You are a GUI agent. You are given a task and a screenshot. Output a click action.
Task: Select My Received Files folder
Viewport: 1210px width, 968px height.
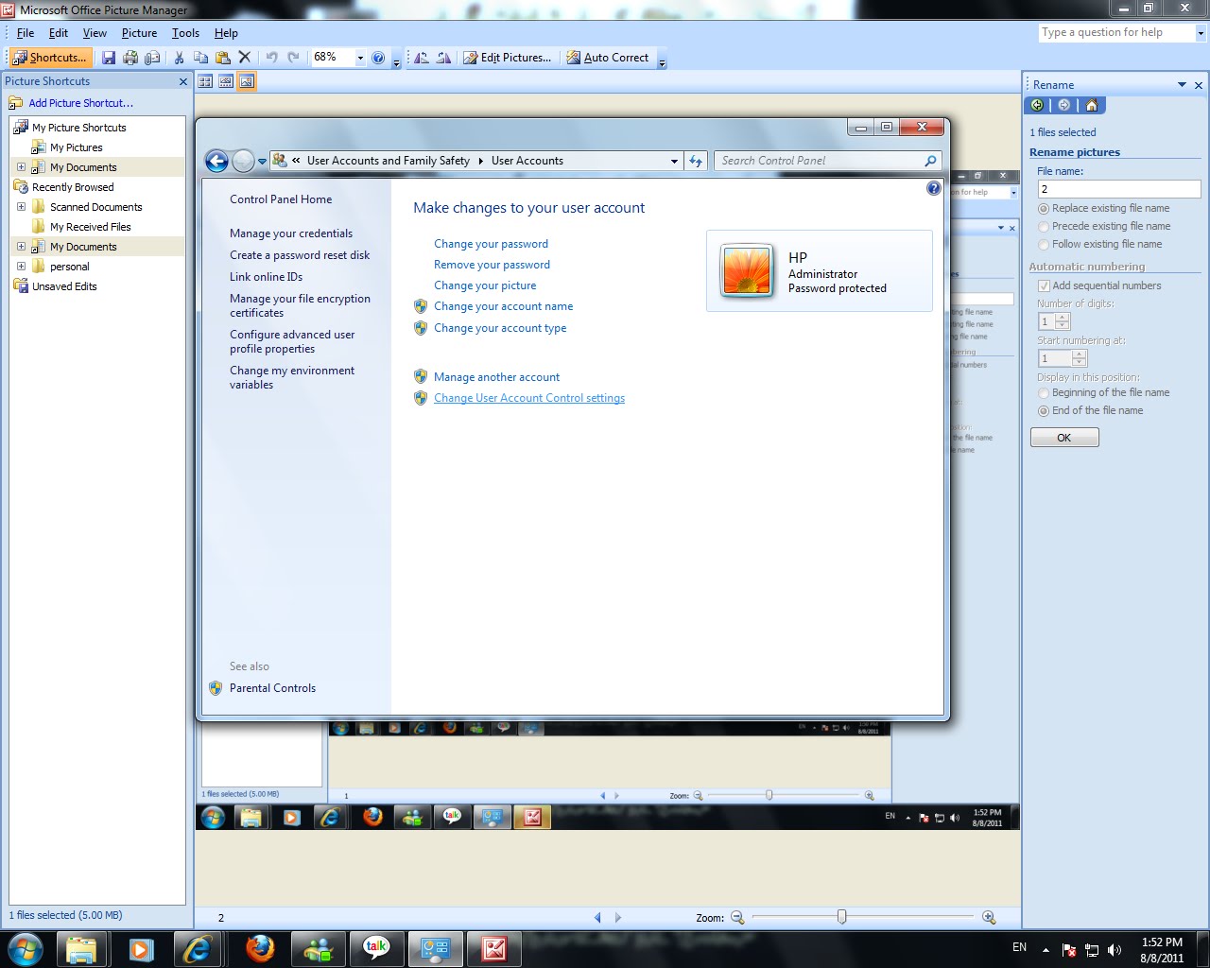[91, 227]
